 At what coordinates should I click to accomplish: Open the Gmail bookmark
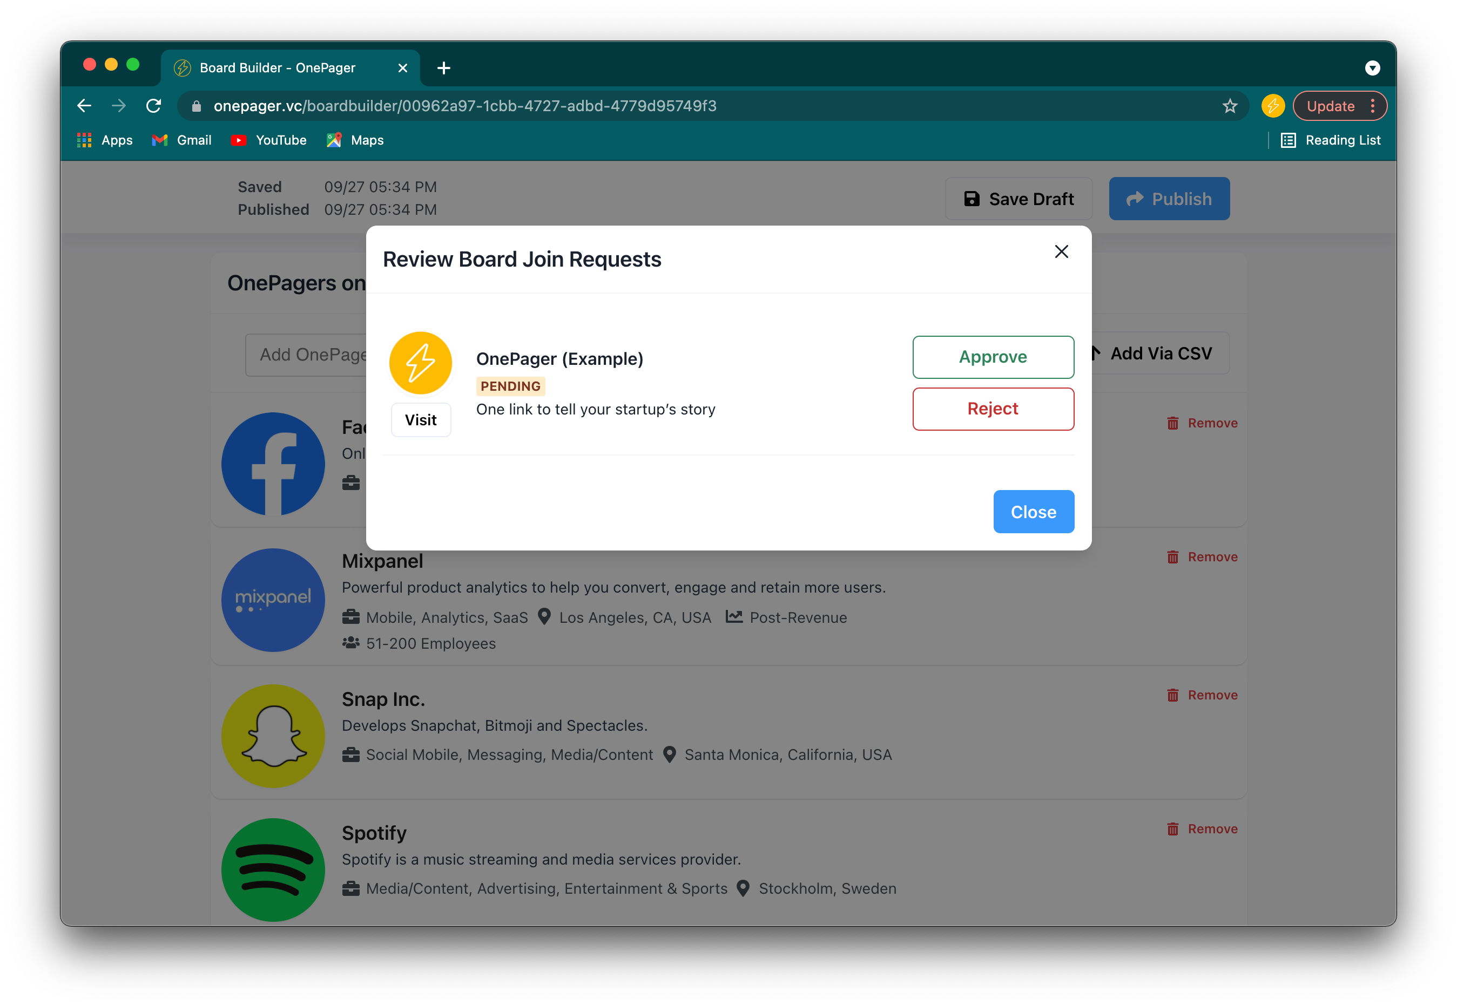click(x=181, y=140)
